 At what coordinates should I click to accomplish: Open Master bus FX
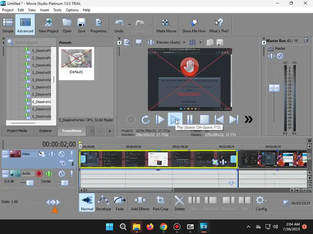(x=271, y=56)
